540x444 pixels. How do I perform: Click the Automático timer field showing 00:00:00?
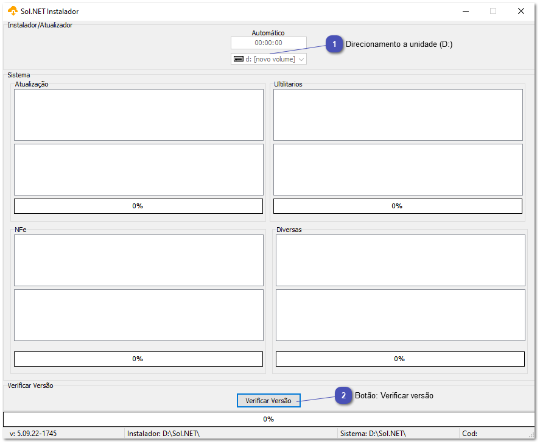[x=268, y=43]
